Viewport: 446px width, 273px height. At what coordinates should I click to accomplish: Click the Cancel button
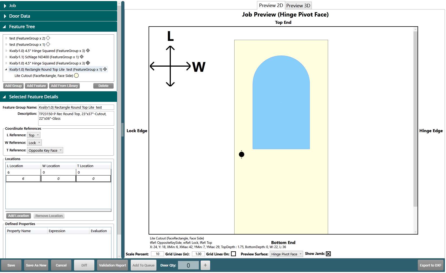pyautogui.click(x=61, y=265)
